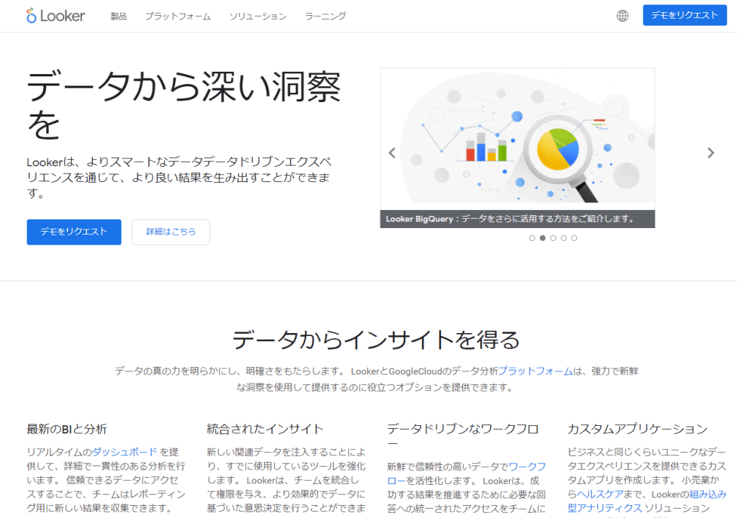Select the fourth carousel dot
This screenshot has height=518, width=737.
tap(564, 238)
